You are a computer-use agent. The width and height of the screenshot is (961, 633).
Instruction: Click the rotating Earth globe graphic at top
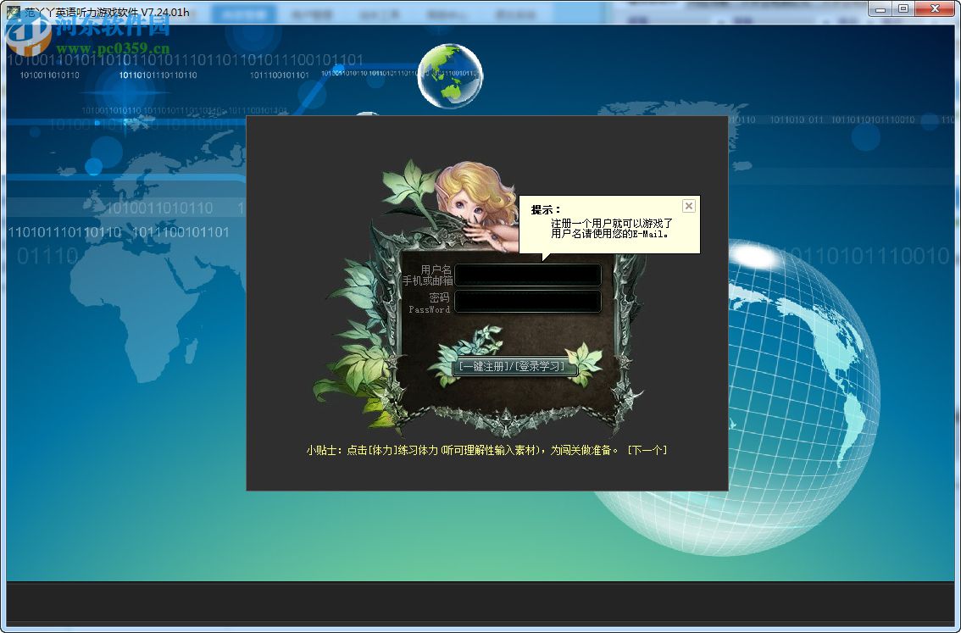tap(450, 75)
